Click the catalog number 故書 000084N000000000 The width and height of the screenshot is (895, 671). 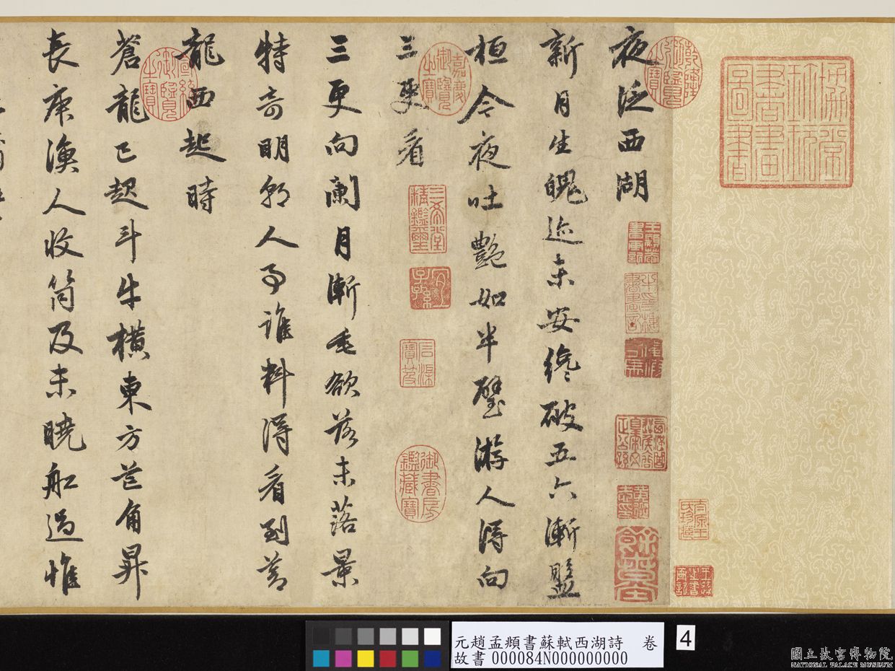pyautogui.click(x=540, y=657)
